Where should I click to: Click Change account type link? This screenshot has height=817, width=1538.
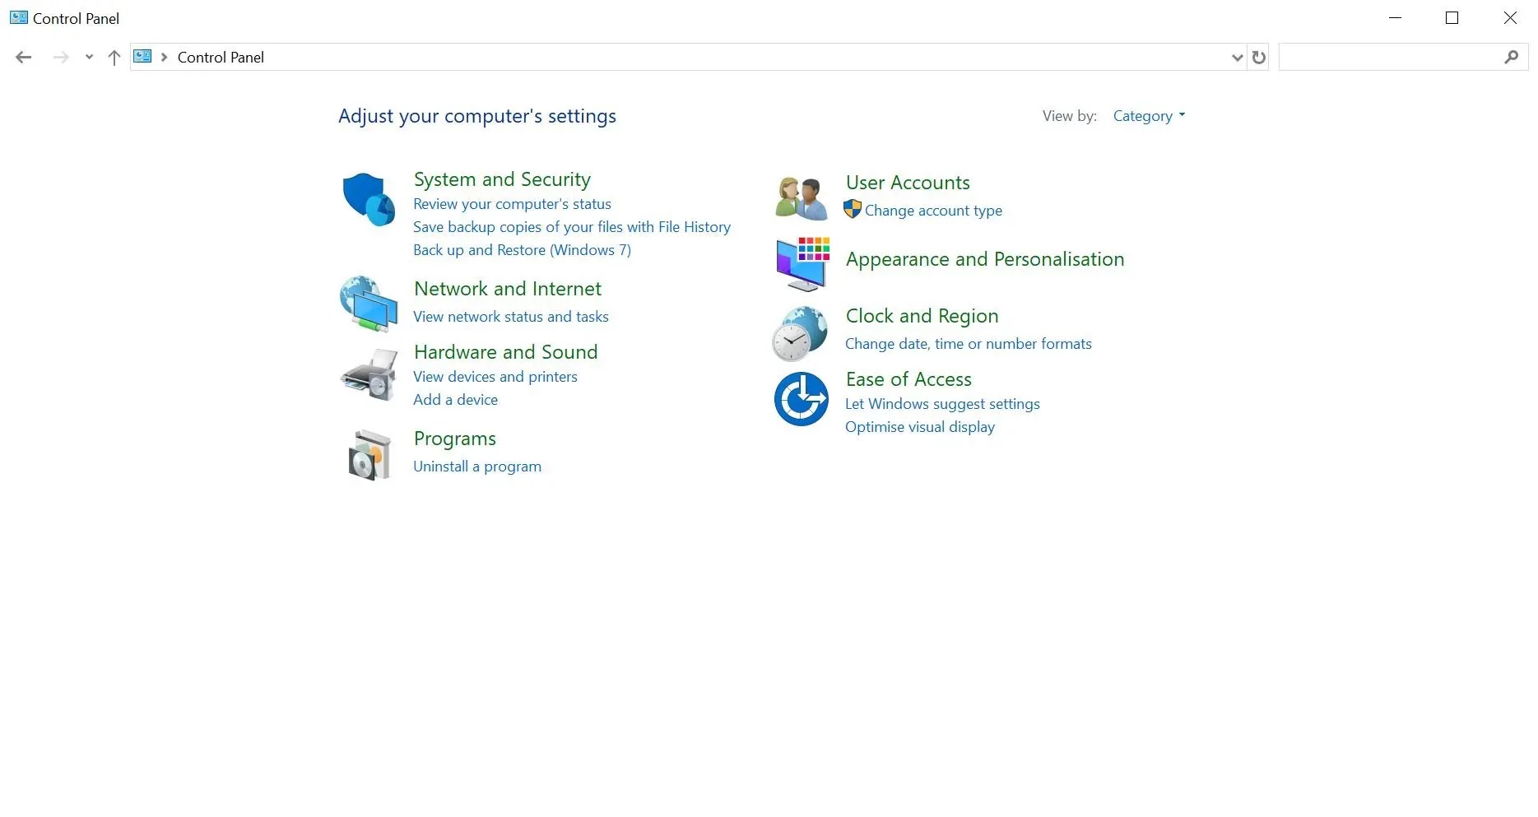point(933,211)
